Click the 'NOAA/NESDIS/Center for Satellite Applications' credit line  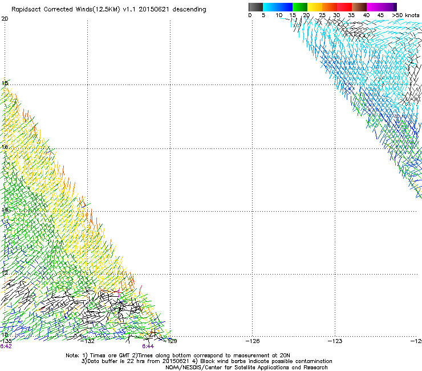[246, 368]
